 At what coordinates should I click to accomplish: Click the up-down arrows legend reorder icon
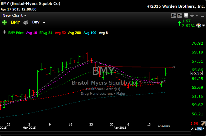point(5,32)
